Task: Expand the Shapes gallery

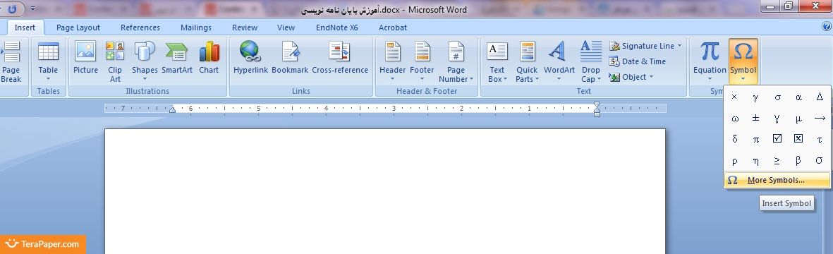Action: click(x=145, y=79)
